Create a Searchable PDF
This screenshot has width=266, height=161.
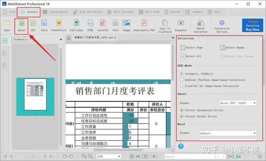click(x=144, y=25)
